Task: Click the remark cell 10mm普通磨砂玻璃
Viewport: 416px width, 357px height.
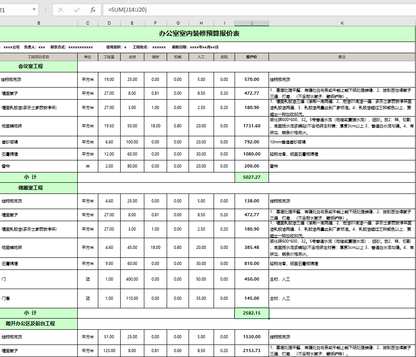Action: [x=342, y=142]
